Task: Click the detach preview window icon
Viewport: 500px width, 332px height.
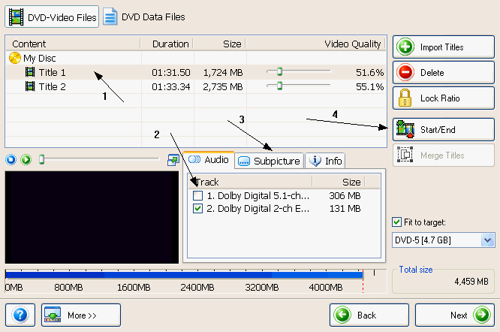Action: 173,160
